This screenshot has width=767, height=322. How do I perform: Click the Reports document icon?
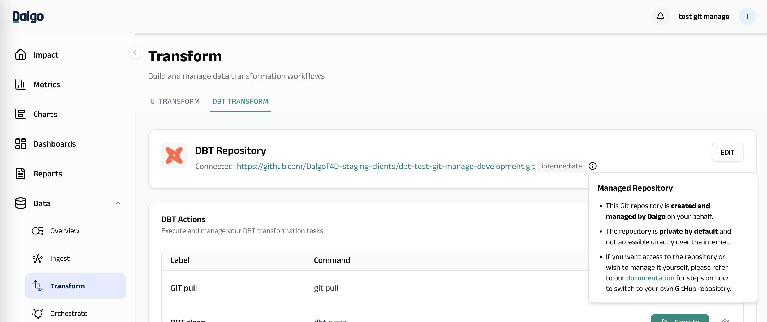pos(20,173)
